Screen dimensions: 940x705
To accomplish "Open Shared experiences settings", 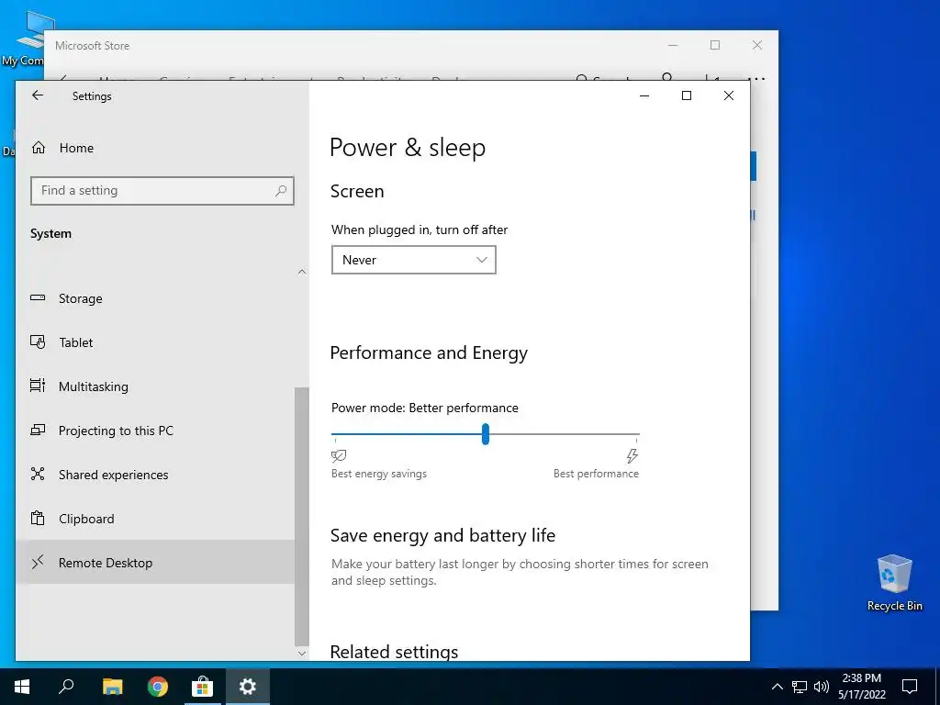I will coord(154,475).
